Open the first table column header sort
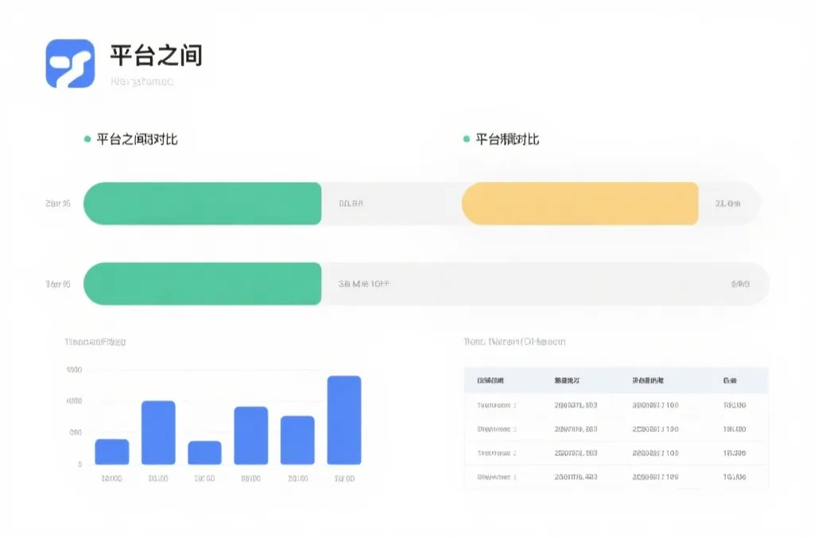This screenshot has height=539, width=814. [x=490, y=380]
